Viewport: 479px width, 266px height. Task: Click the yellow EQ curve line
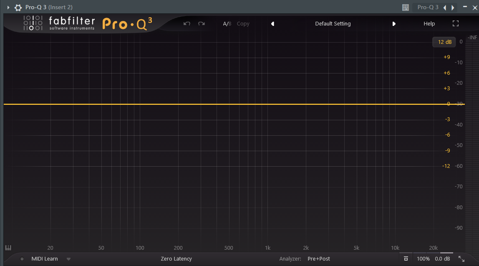234,104
